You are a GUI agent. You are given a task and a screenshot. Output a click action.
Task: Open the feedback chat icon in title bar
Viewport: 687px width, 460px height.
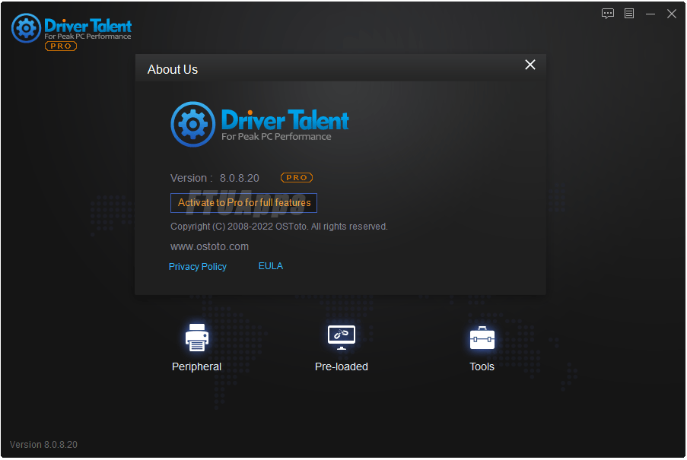(608, 14)
